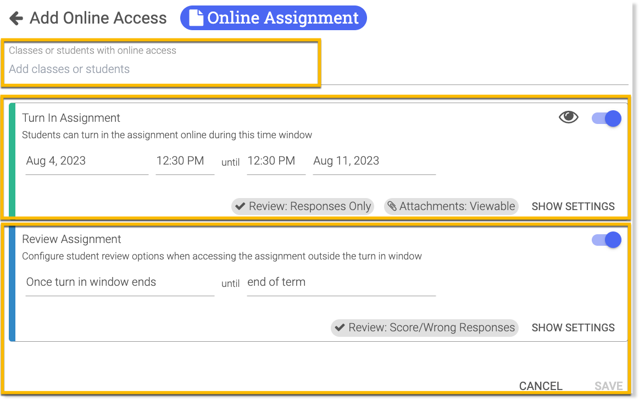Open the 'Once turn in window ends' dropdown
Image resolution: width=639 pixels, height=401 pixels.
coord(120,283)
